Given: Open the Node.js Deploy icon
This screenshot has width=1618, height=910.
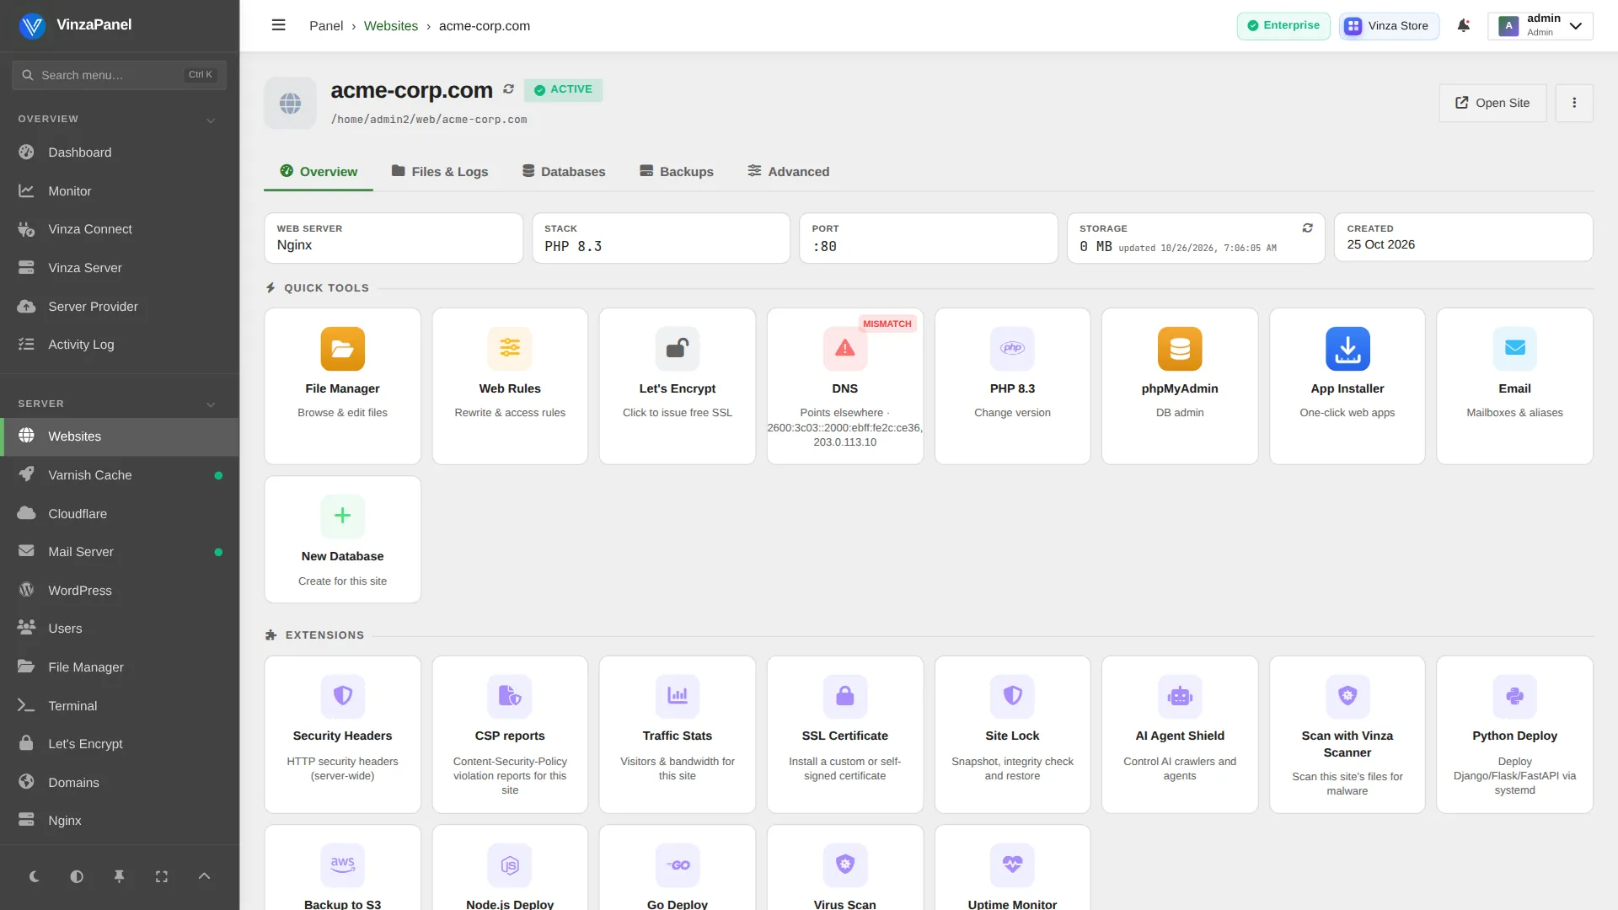Looking at the screenshot, I should (510, 864).
